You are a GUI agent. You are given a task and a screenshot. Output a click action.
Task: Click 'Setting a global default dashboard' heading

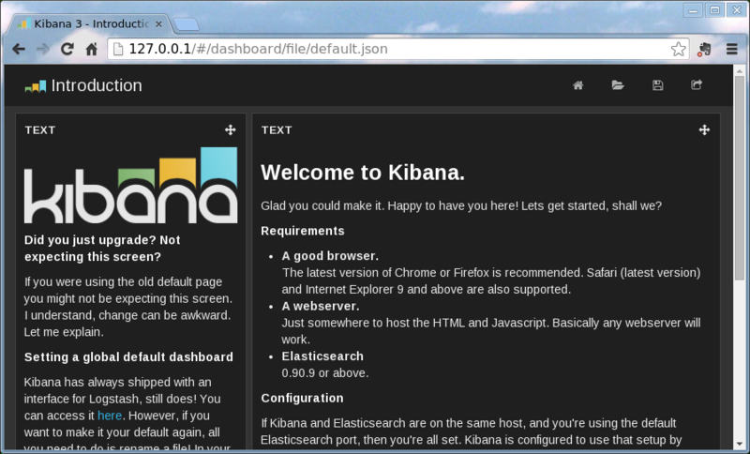(128, 356)
